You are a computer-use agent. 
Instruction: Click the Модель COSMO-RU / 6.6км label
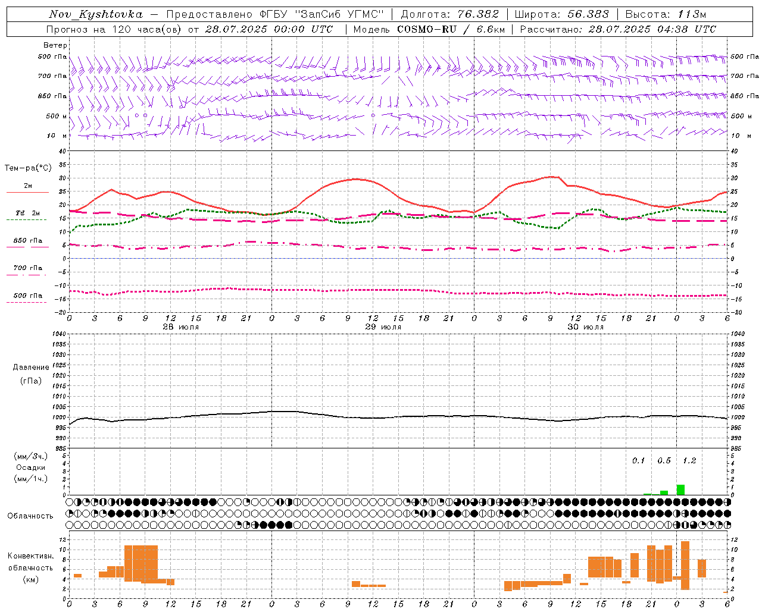[429, 29]
